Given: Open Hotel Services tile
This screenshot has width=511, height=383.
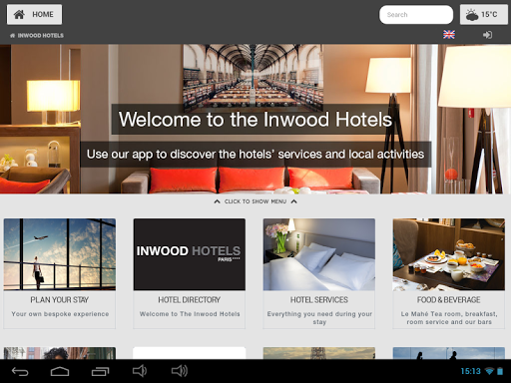Looking at the screenshot, I should [319, 273].
